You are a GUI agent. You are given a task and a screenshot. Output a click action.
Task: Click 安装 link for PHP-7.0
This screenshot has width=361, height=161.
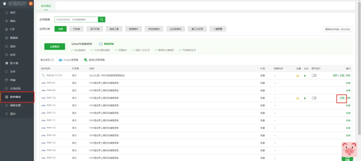[x=348, y=128]
